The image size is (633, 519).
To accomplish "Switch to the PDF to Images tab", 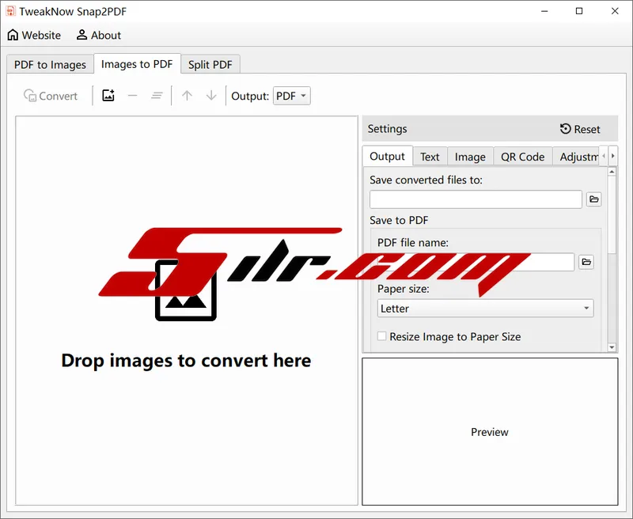I will (50, 65).
